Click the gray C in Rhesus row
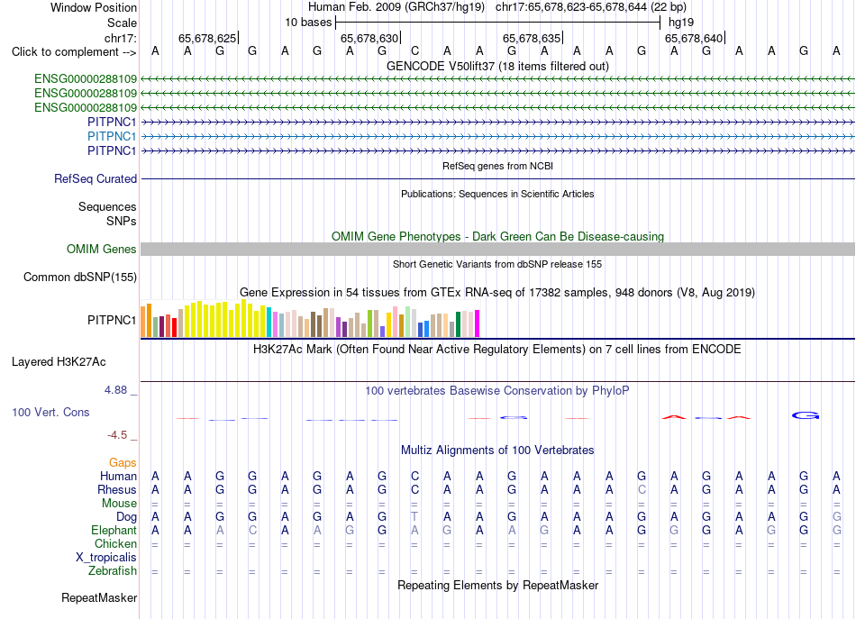 coord(642,489)
